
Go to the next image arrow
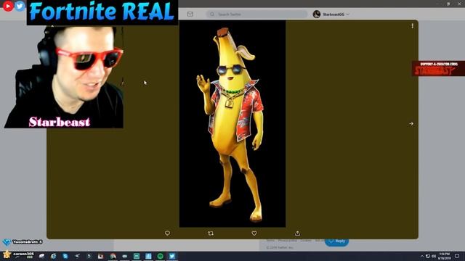[411, 124]
